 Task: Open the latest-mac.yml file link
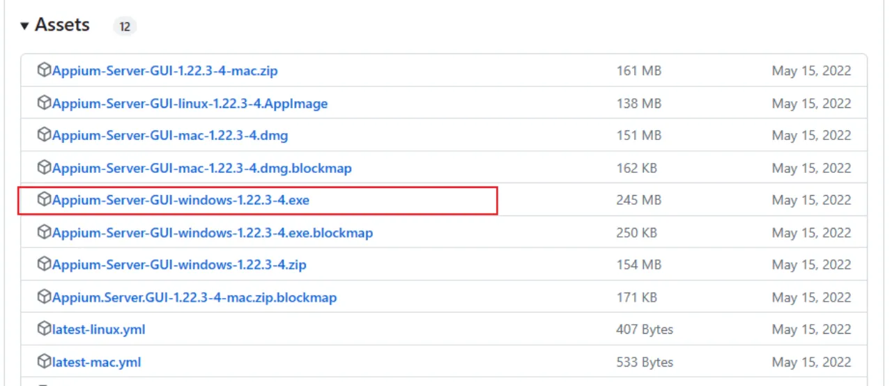point(96,362)
